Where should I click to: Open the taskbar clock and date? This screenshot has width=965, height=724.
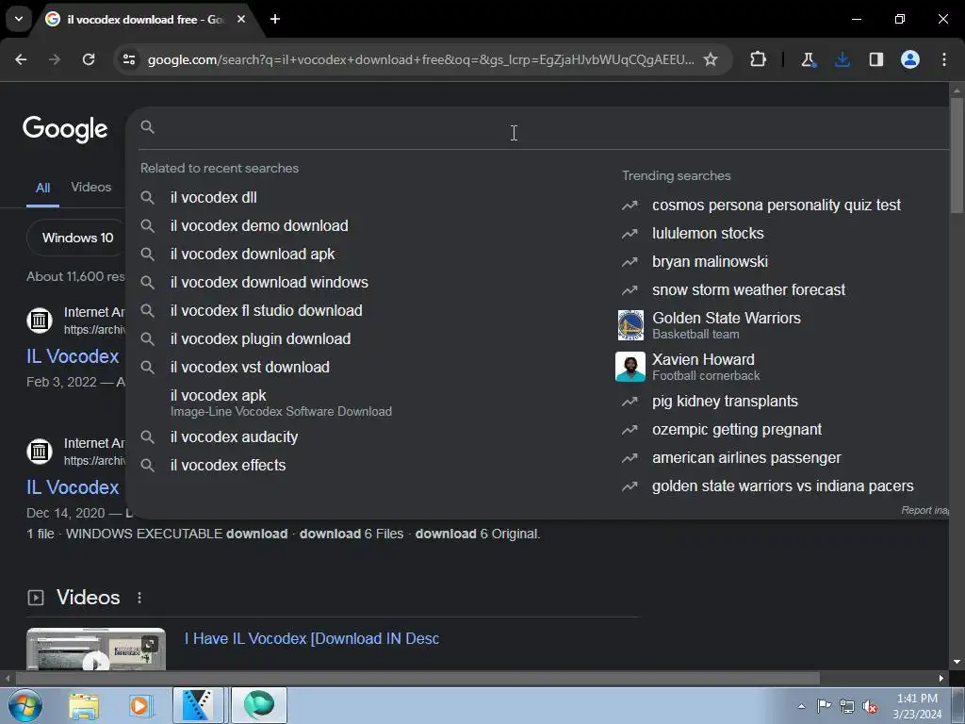click(917, 706)
